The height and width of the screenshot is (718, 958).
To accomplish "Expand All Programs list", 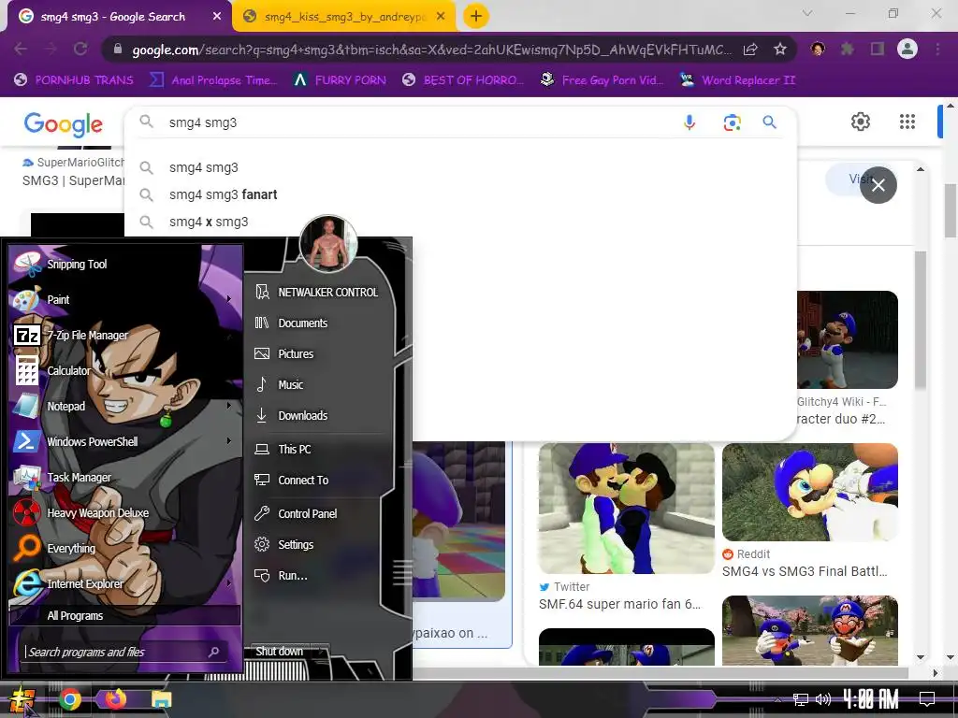I will (x=125, y=615).
